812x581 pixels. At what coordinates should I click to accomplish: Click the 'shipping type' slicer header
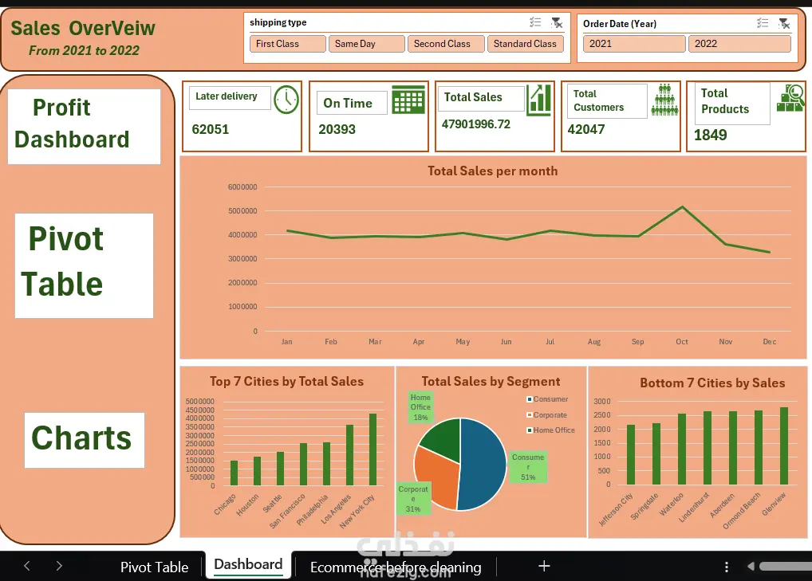tap(278, 23)
